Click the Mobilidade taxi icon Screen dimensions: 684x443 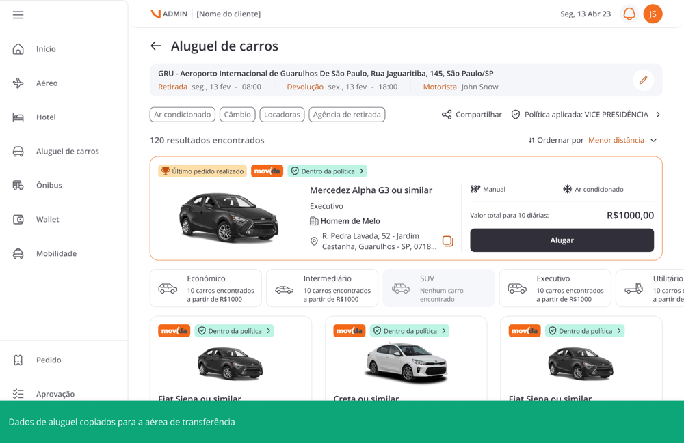pyautogui.click(x=18, y=253)
